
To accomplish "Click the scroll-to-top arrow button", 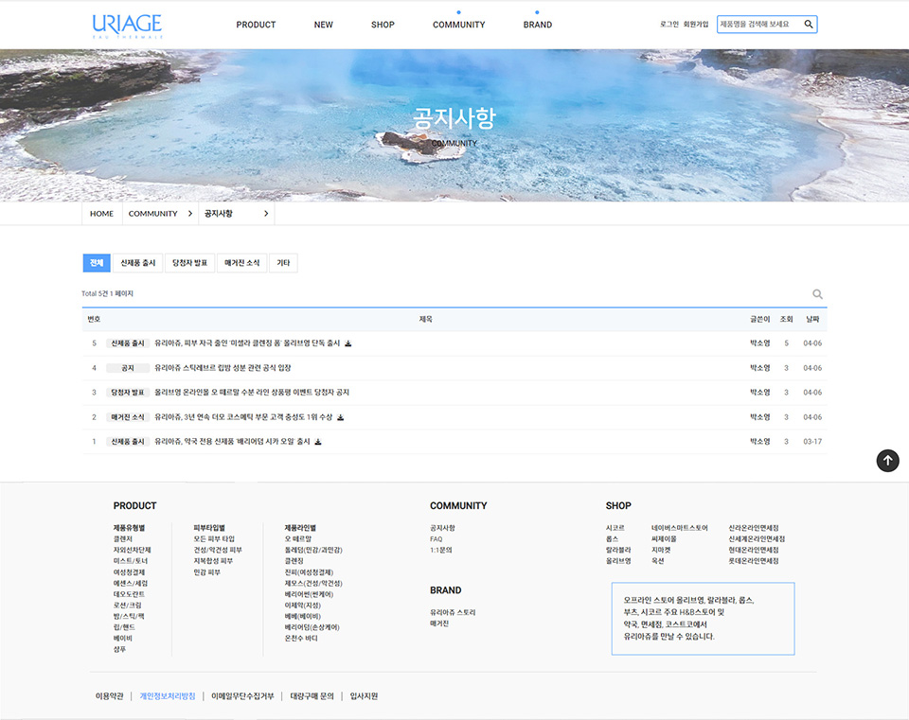I will coord(887,461).
